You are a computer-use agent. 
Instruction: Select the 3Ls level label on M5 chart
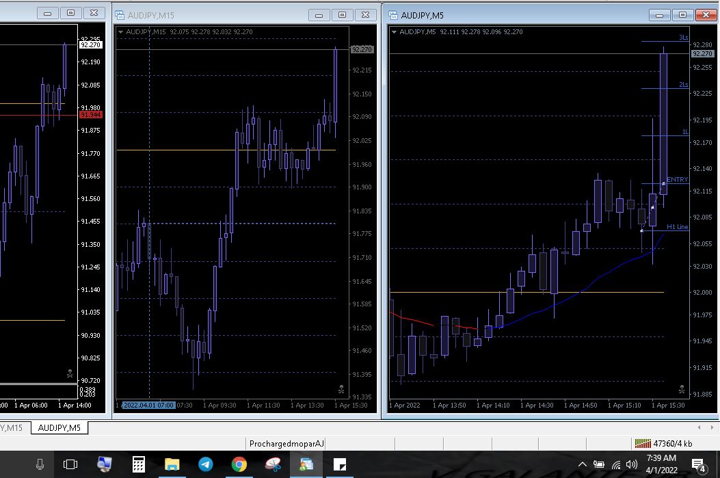683,37
